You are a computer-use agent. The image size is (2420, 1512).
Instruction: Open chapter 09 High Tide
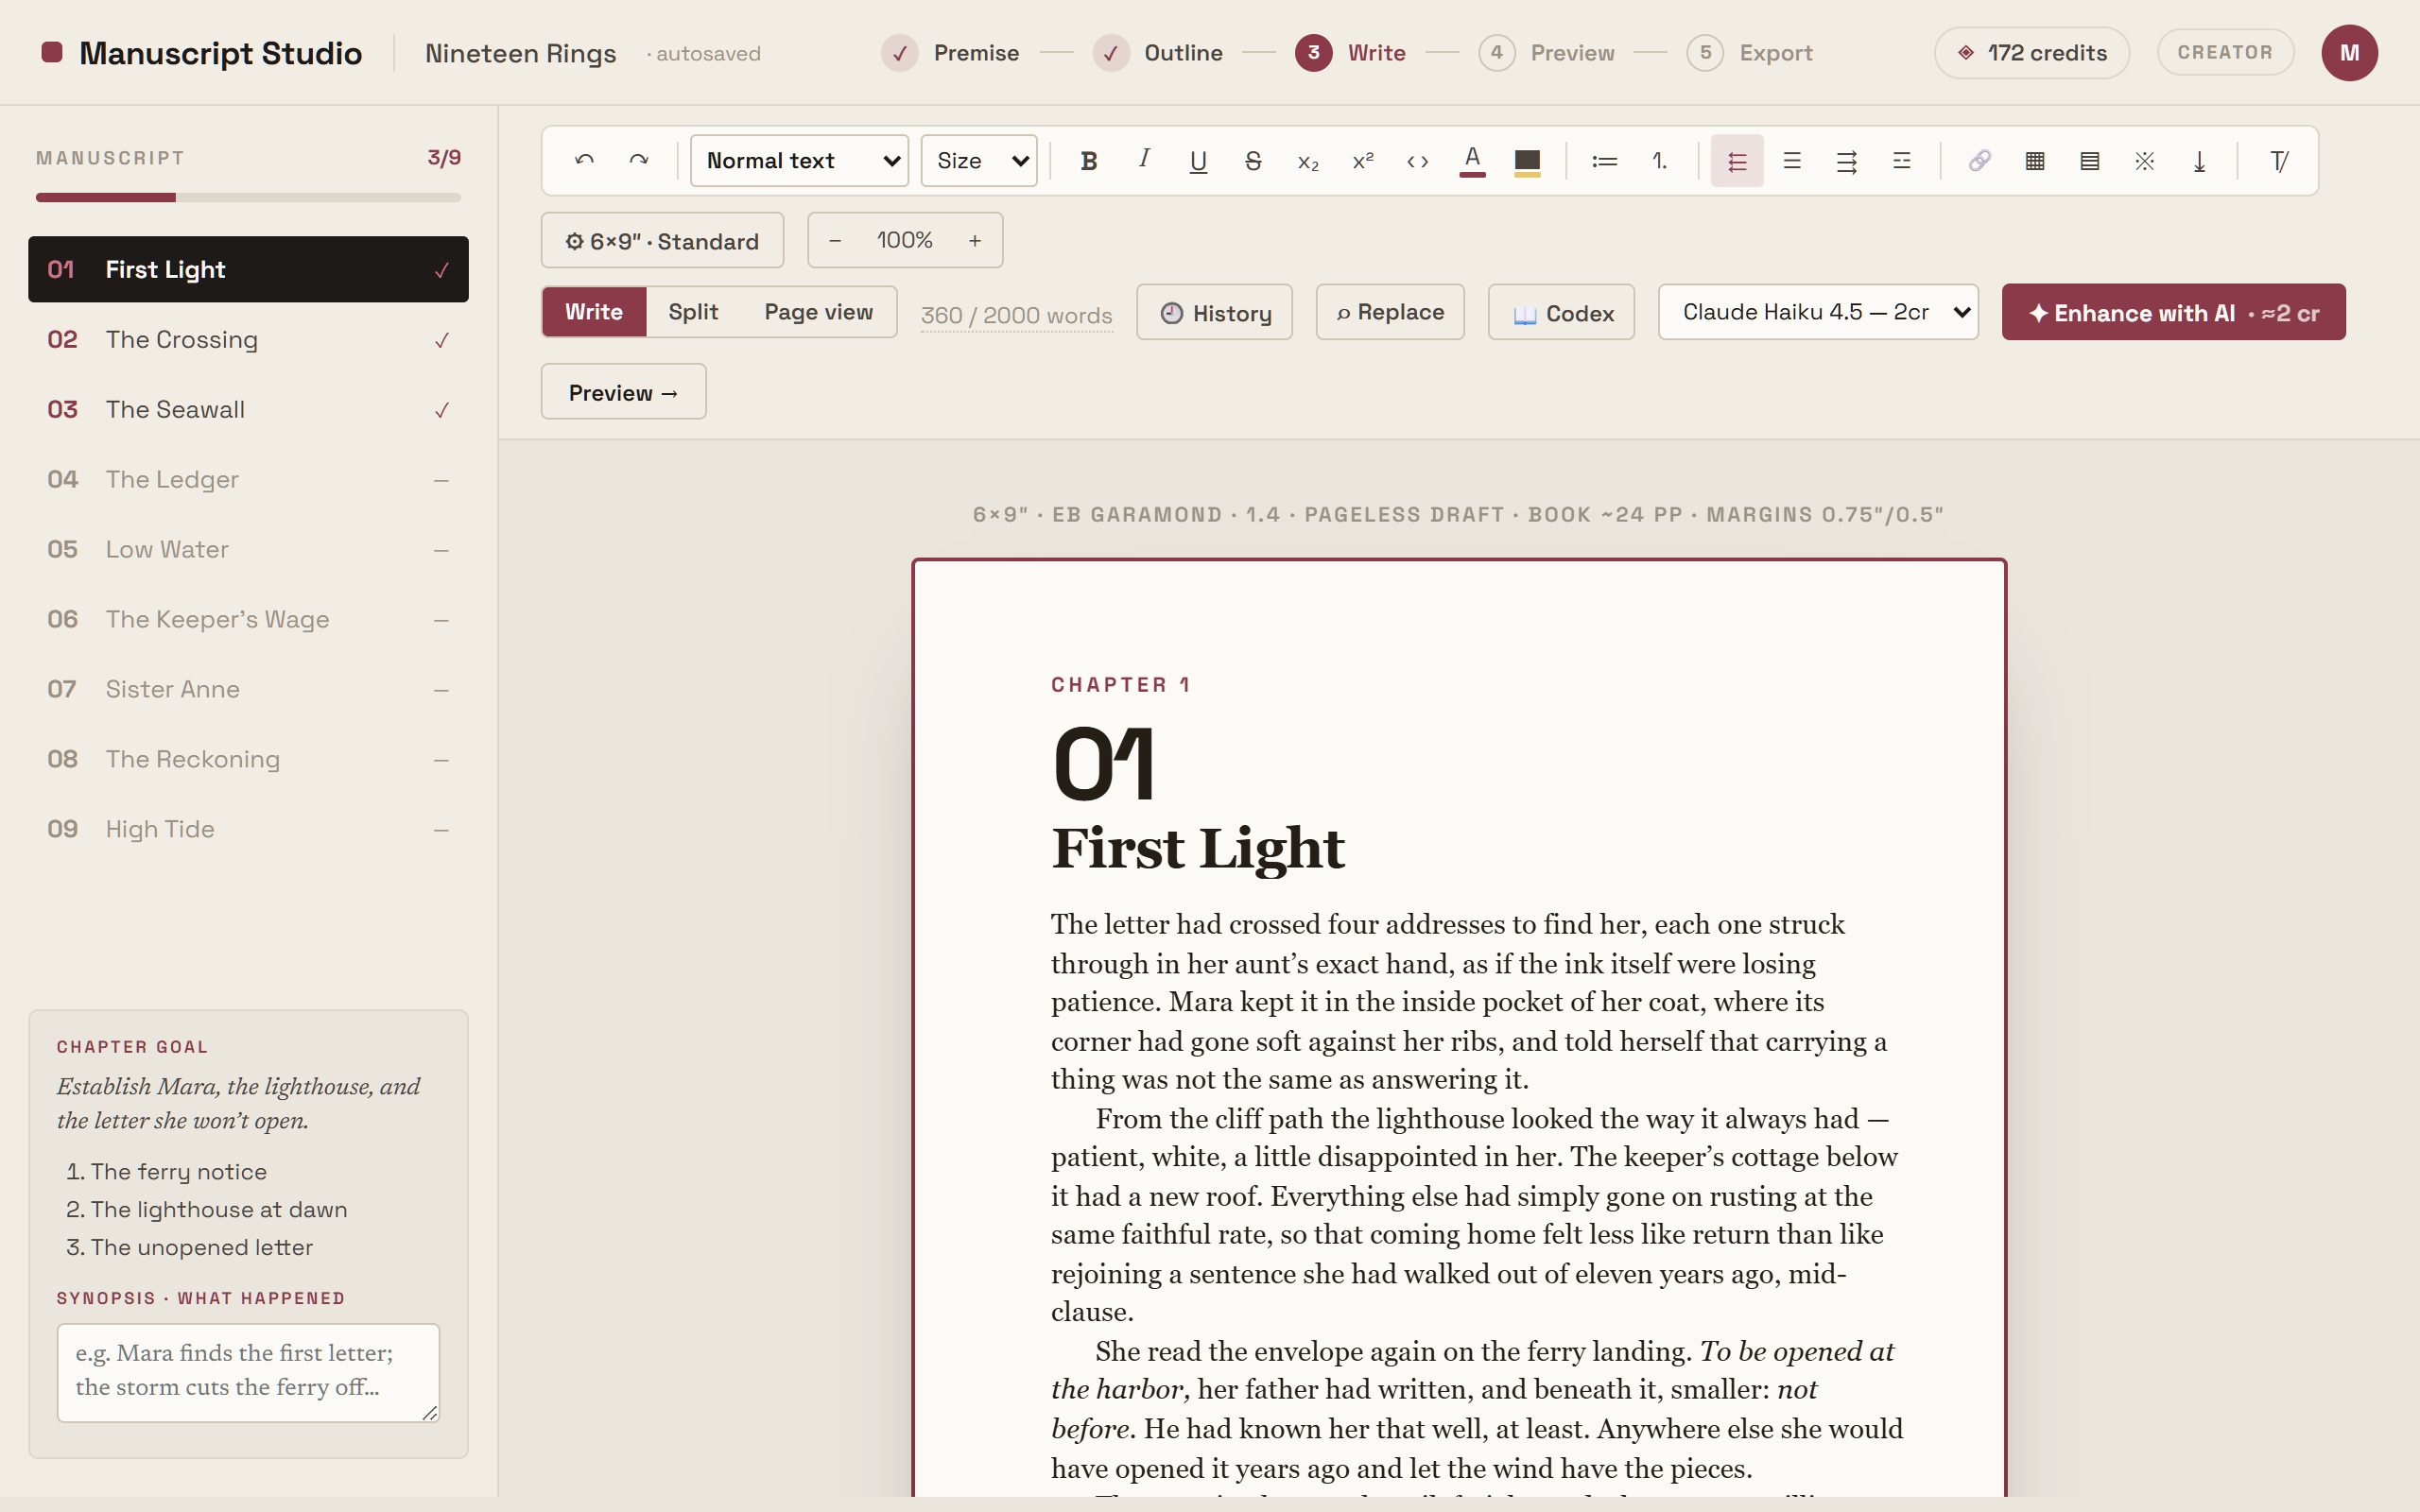click(248, 829)
